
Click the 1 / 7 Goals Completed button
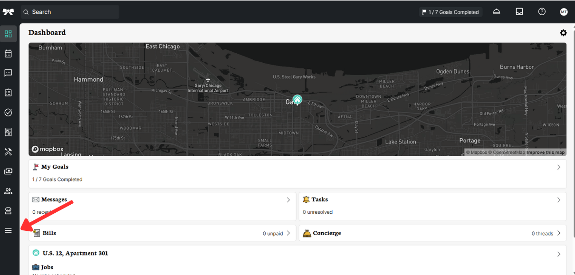pyautogui.click(x=450, y=12)
